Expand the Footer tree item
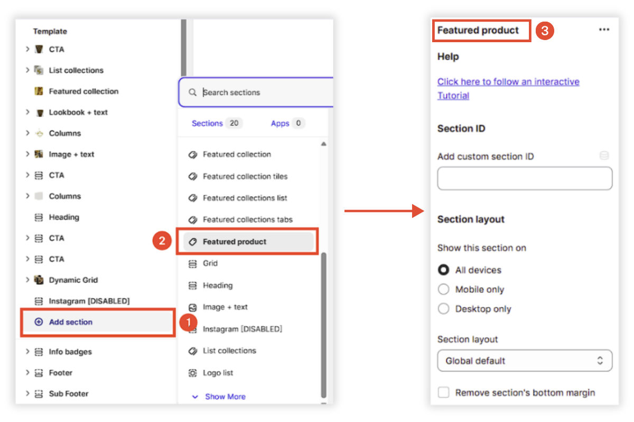This screenshot has height=422, width=634. 27,372
